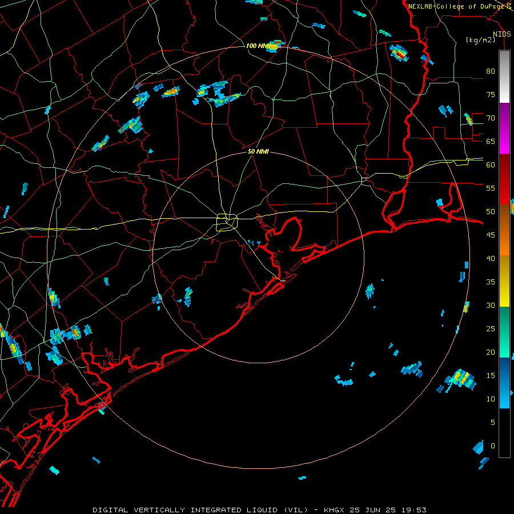Click the 15 value on the scale
This screenshot has width=514, height=514.
coord(491,376)
